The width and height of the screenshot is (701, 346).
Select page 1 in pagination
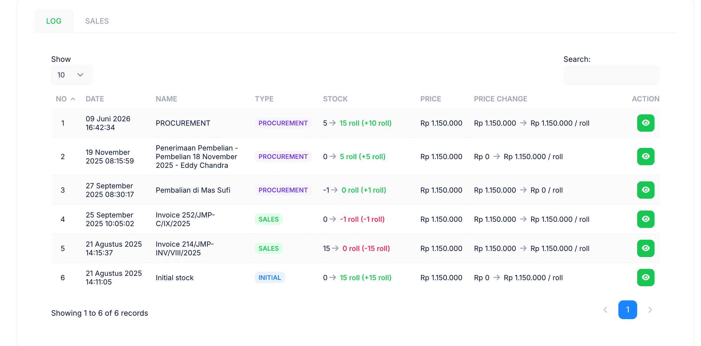pos(628,310)
